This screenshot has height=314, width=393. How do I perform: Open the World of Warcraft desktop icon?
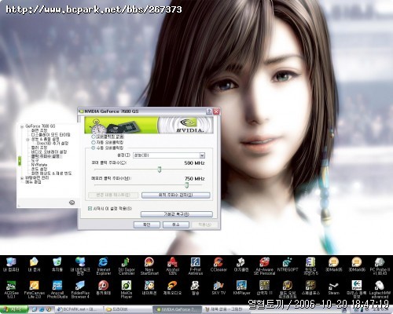288,290
